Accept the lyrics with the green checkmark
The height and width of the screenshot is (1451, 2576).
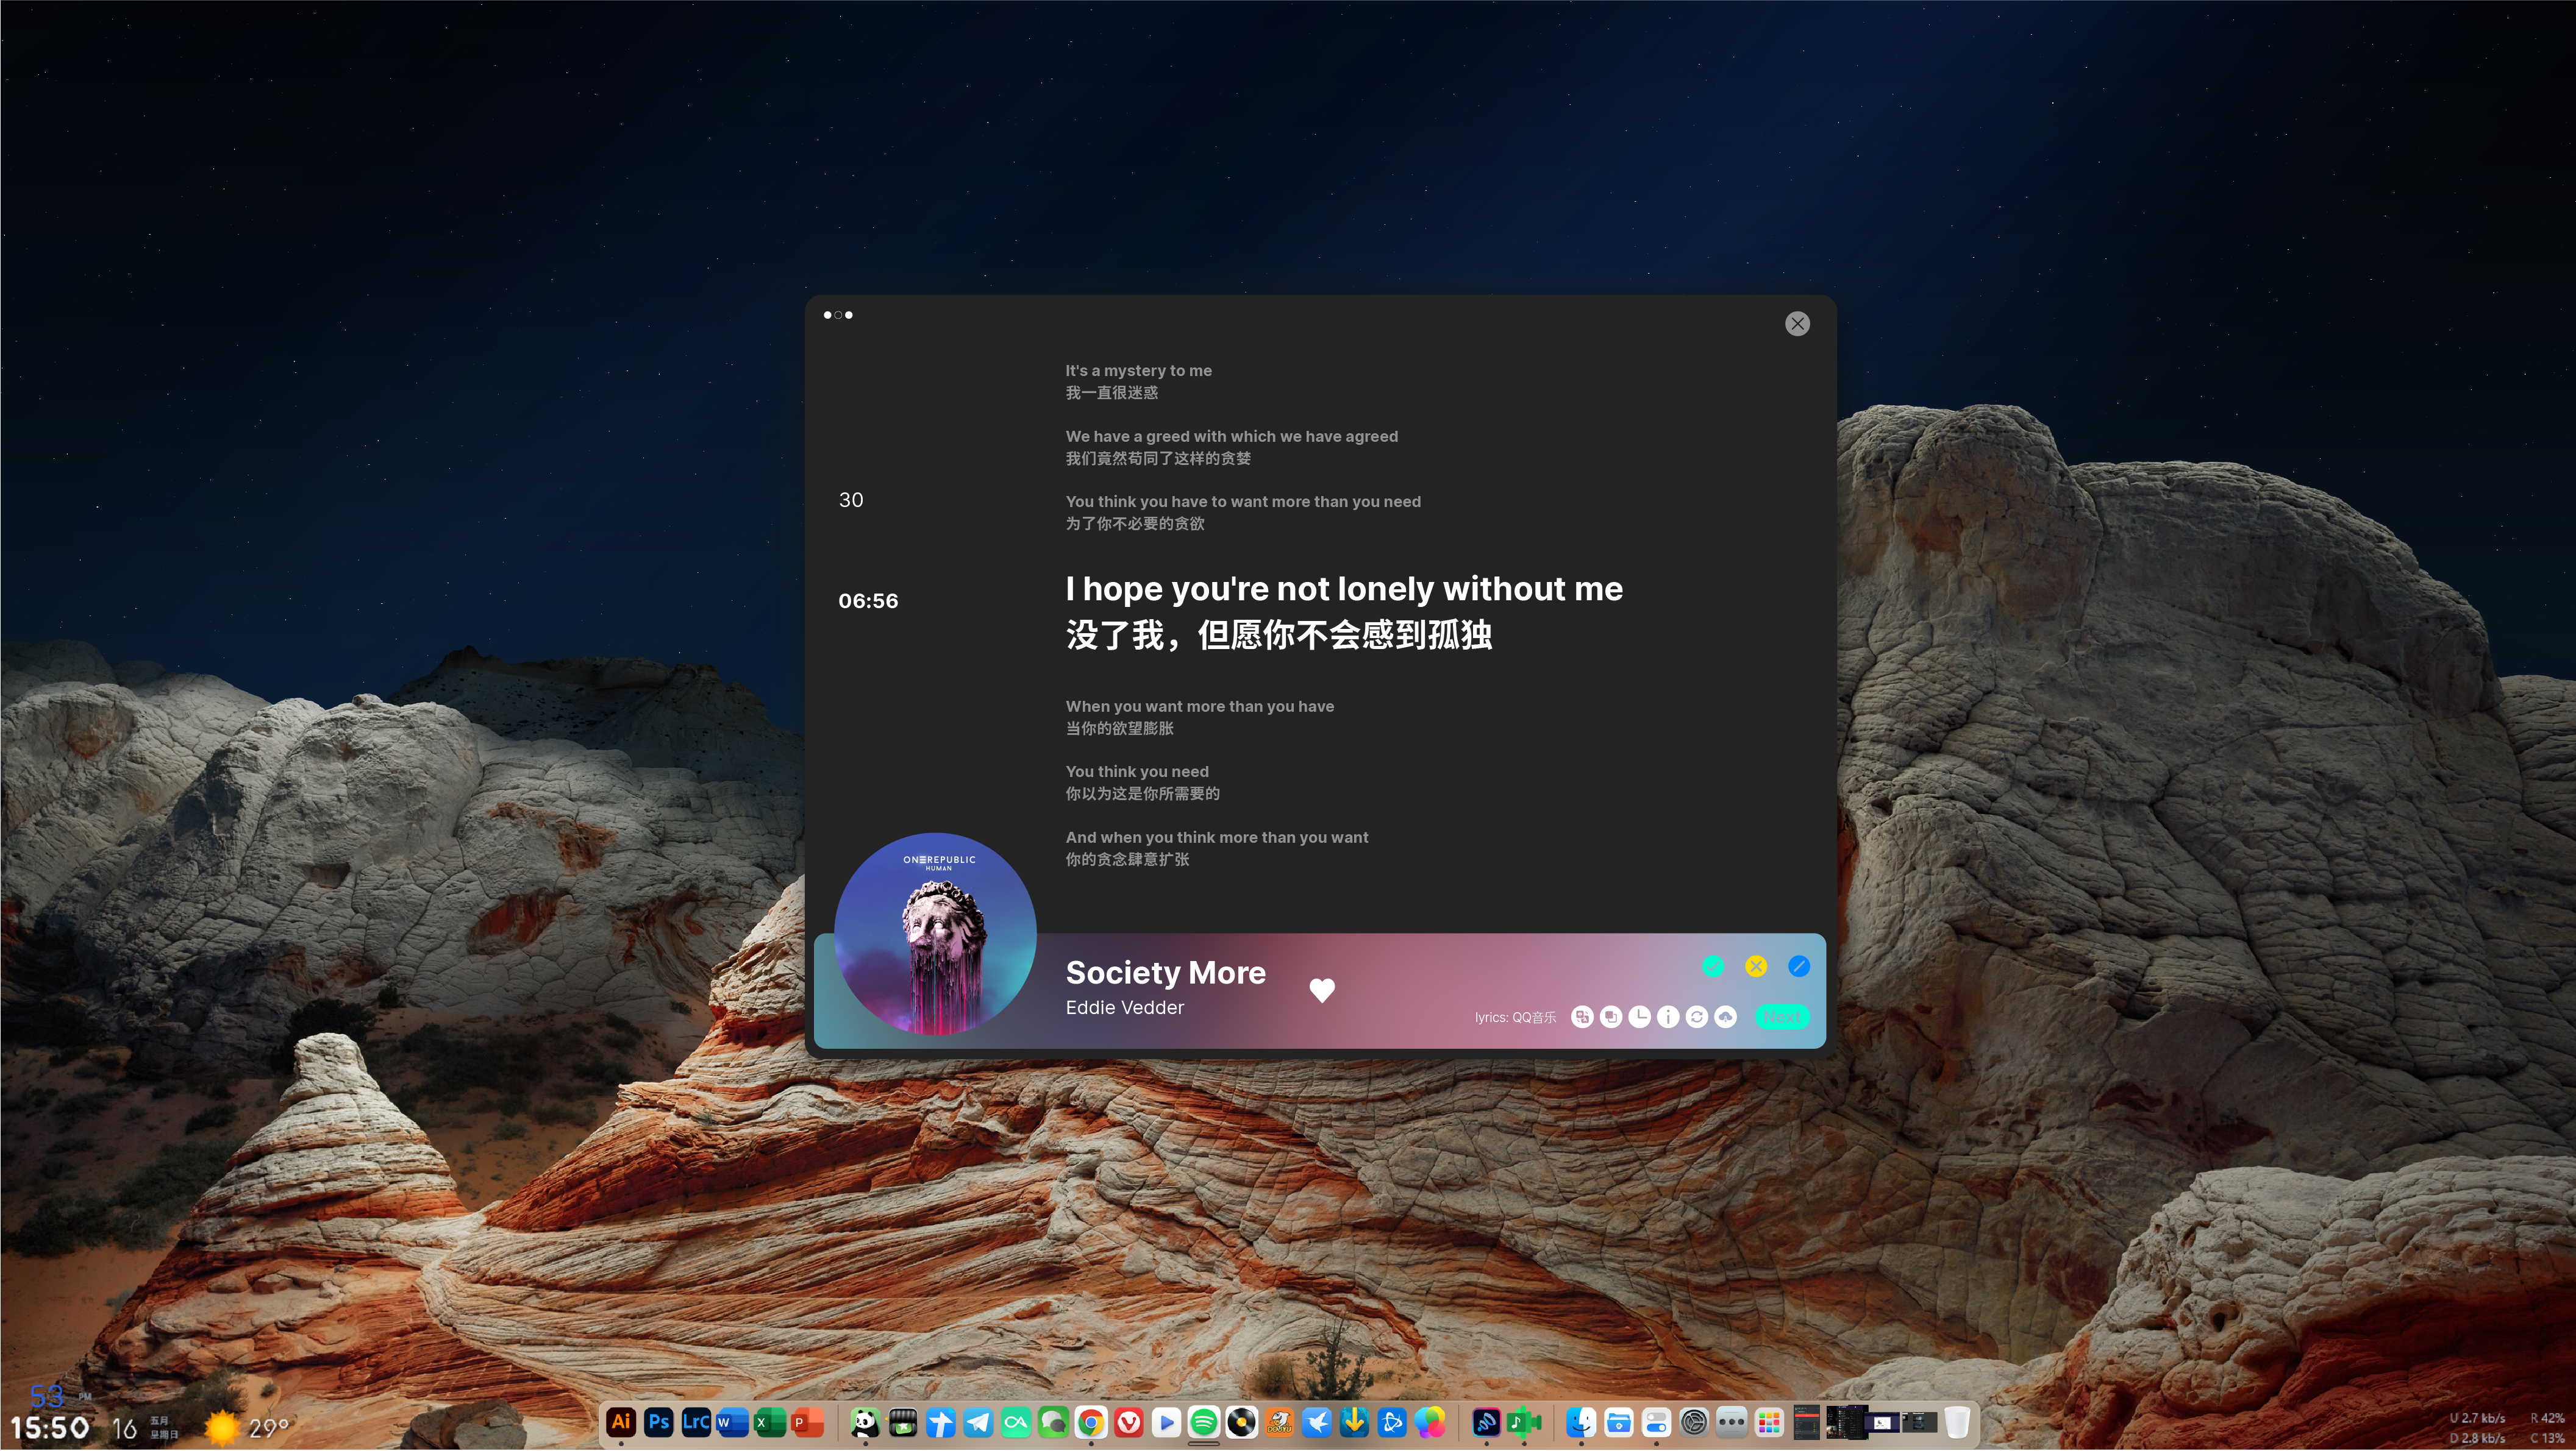[1713, 967]
